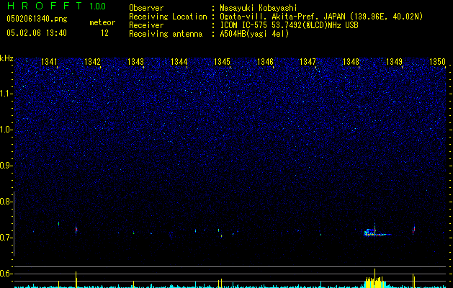Click the 1342 time axis label
This screenshot has height=288, width=453.
coord(92,61)
